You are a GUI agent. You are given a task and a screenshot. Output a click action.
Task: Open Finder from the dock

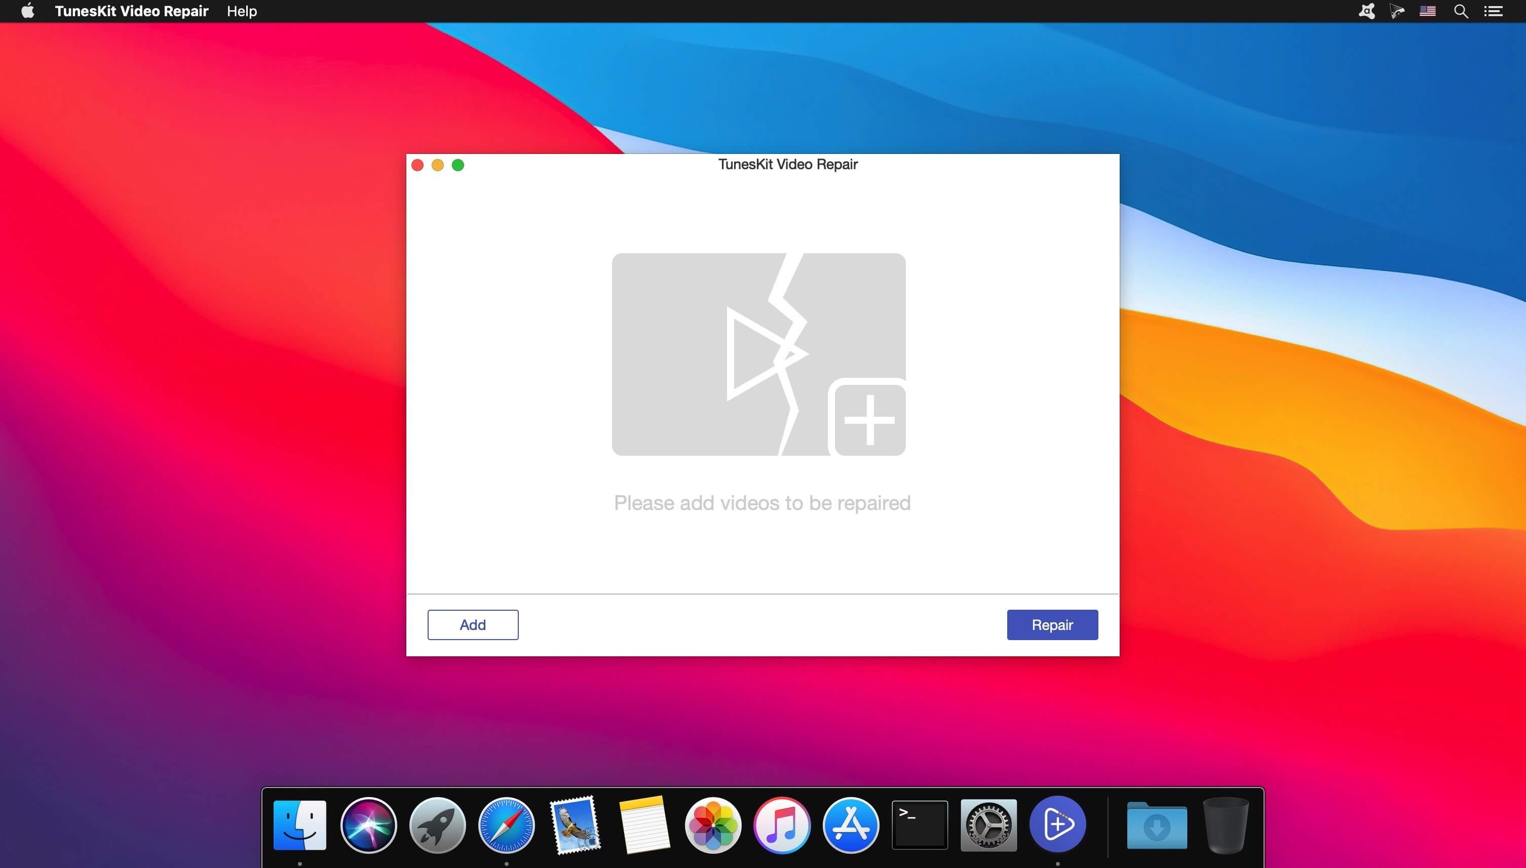coord(299,824)
